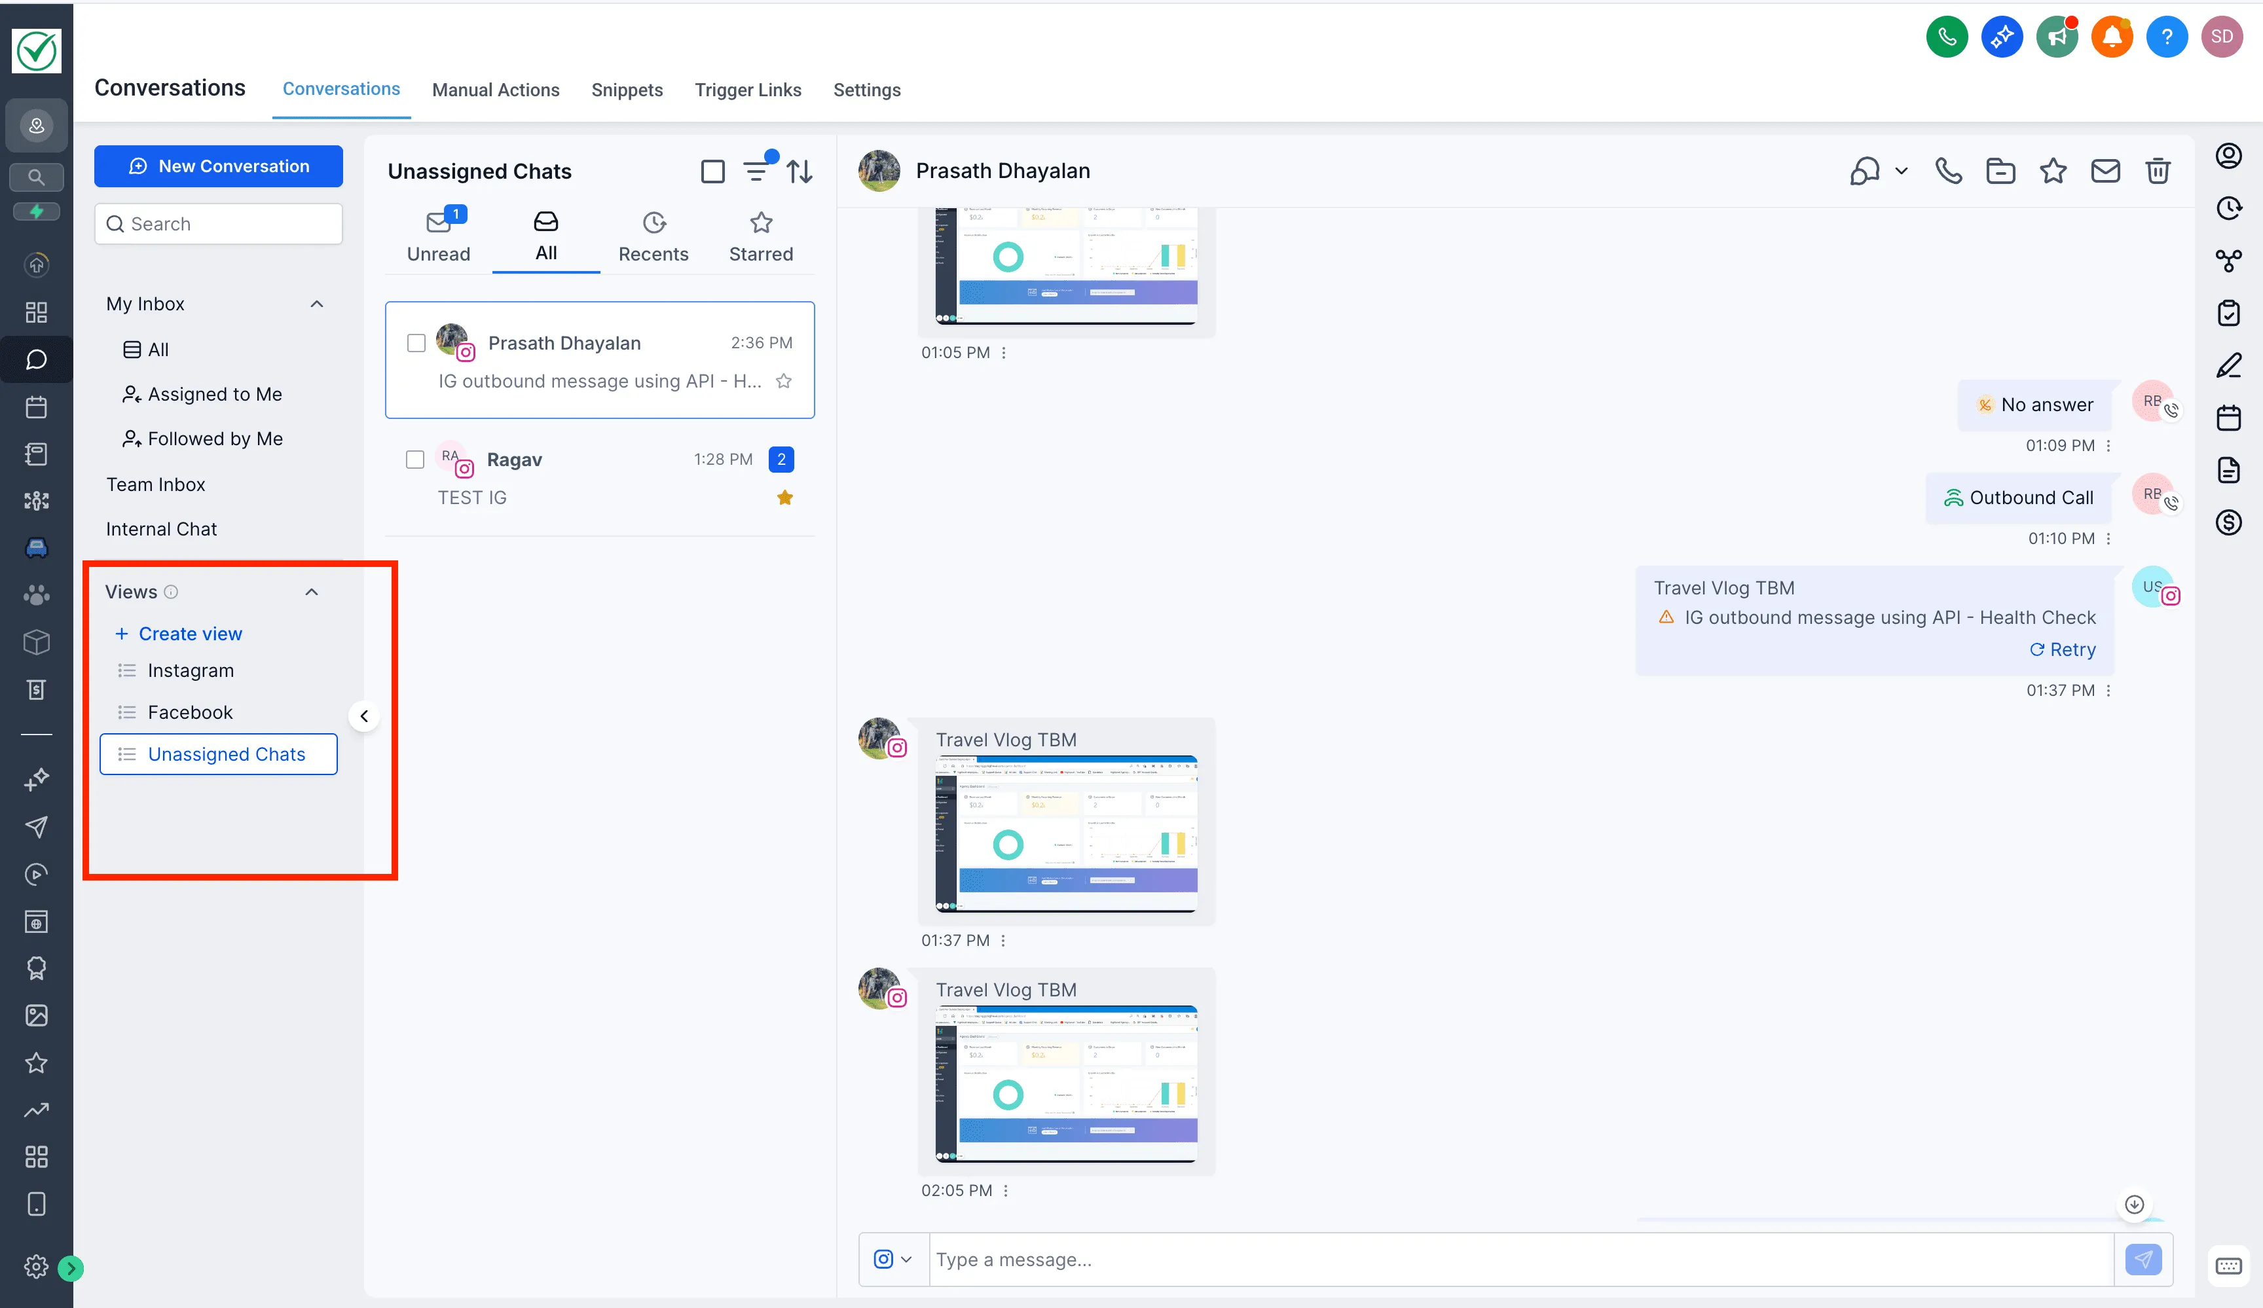Open the Instagram channel selector dropdown
2263x1308 pixels.
pos(892,1260)
